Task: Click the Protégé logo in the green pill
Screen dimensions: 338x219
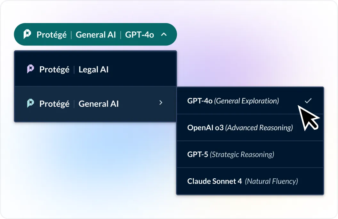Action: [x=28, y=34]
